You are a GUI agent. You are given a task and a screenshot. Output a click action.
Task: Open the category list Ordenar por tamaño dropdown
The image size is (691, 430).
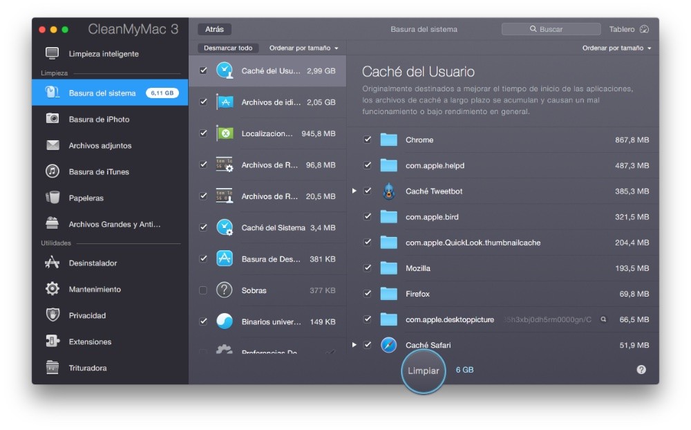[x=303, y=48]
